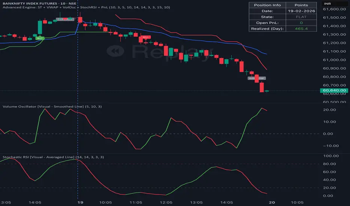Image resolution: width=350 pixels, height=206 pixels.
Task: Click the 10.00 Volume Oscillator scale label
Action: (329, 122)
